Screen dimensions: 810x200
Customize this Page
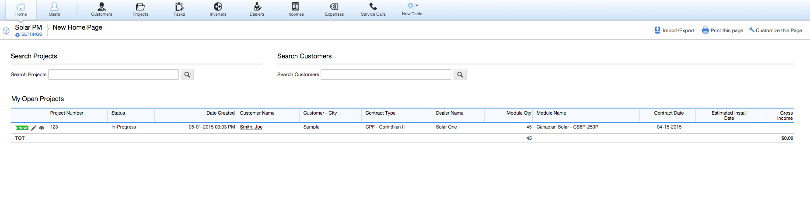[775, 31]
